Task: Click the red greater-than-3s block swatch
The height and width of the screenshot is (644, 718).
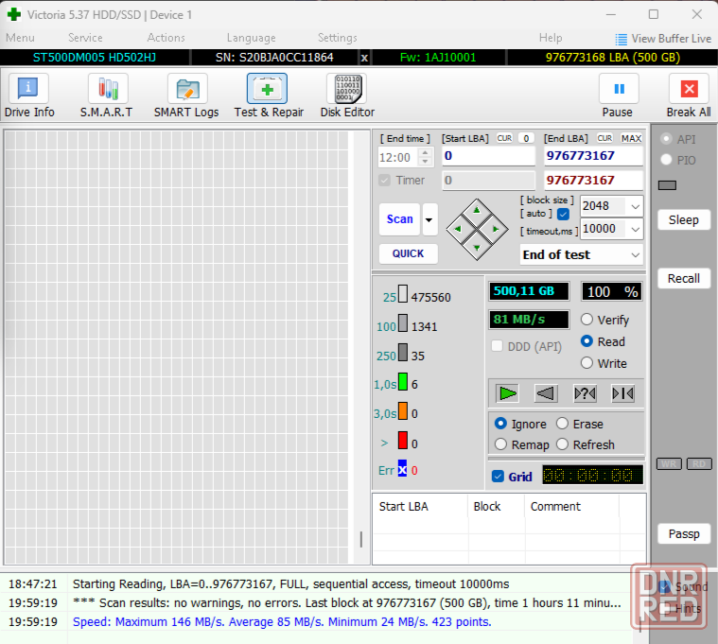Action: tap(402, 441)
